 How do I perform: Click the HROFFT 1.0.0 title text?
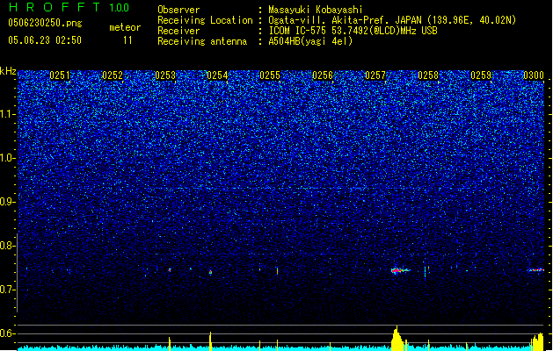(x=69, y=7)
